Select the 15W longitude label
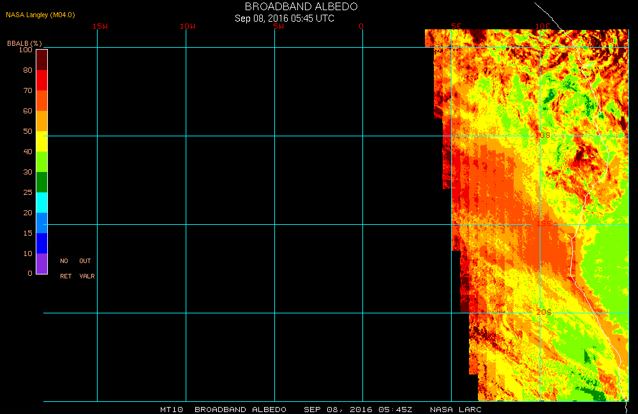This screenshot has height=414, width=638. coord(100,26)
